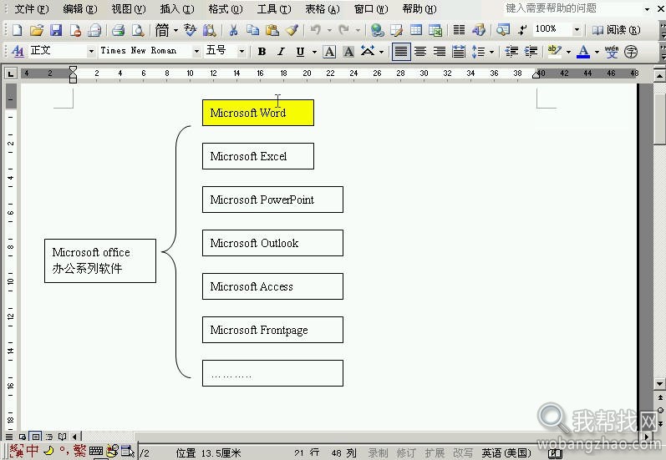Viewport: 666px width, 460px height.
Task: Open the Columns layout button
Action: pyautogui.click(x=459, y=30)
